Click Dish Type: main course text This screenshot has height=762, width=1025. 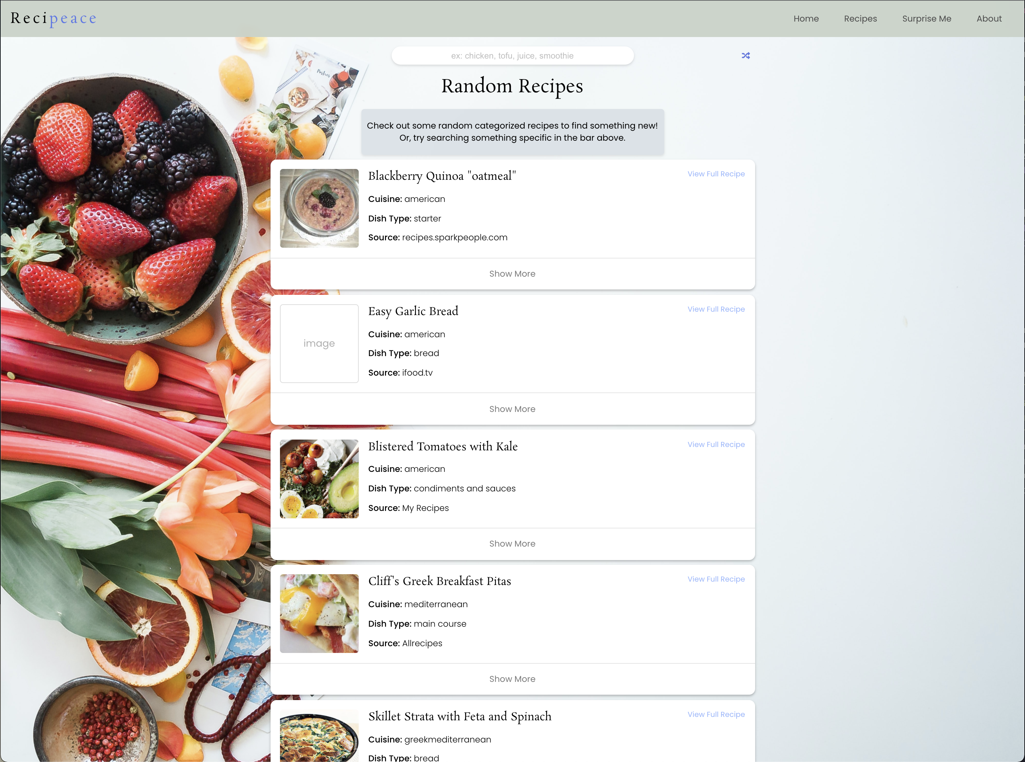pyautogui.click(x=417, y=624)
